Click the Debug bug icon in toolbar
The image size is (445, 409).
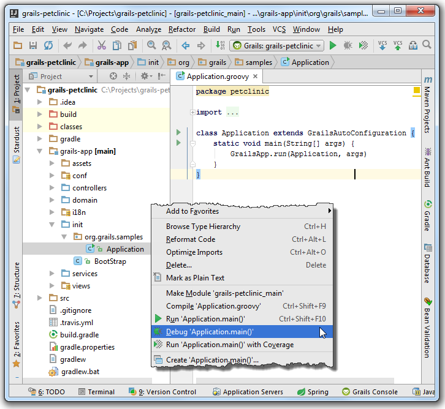pyautogui.click(x=348, y=45)
